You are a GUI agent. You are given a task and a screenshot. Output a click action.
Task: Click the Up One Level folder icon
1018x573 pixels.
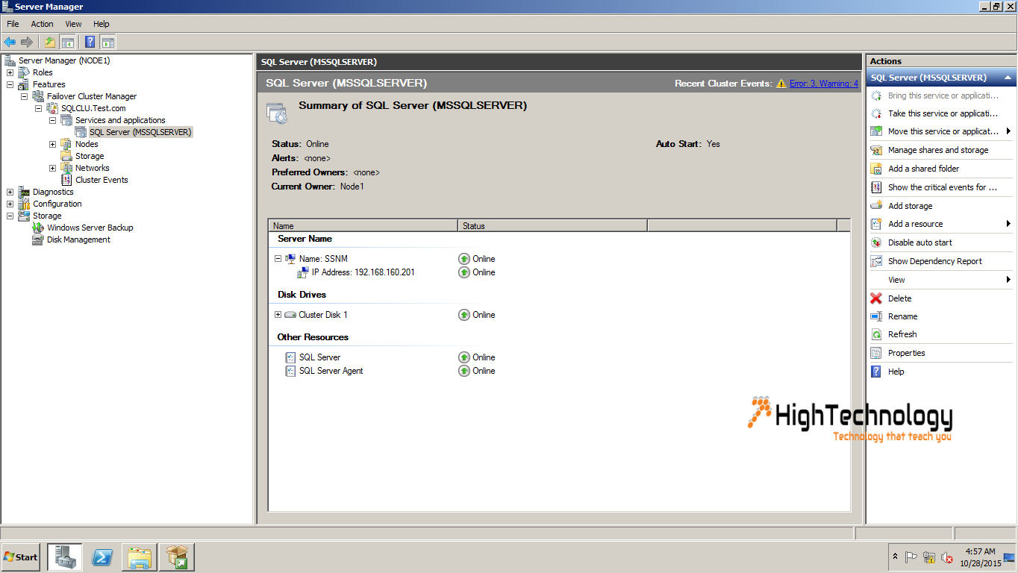(49, 42)
